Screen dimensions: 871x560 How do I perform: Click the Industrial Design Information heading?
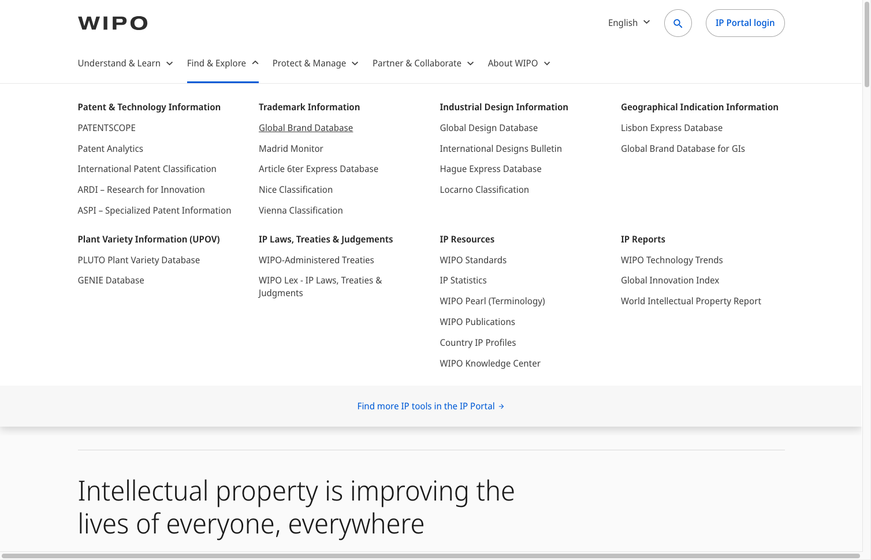[x=504, y=107]
